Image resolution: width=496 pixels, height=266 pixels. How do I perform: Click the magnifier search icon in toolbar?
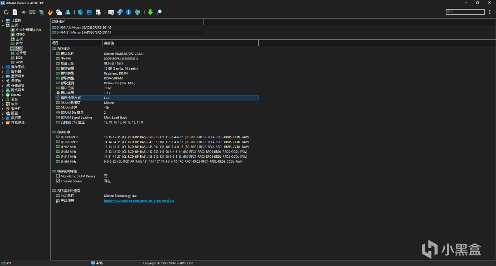pos(159,12)
